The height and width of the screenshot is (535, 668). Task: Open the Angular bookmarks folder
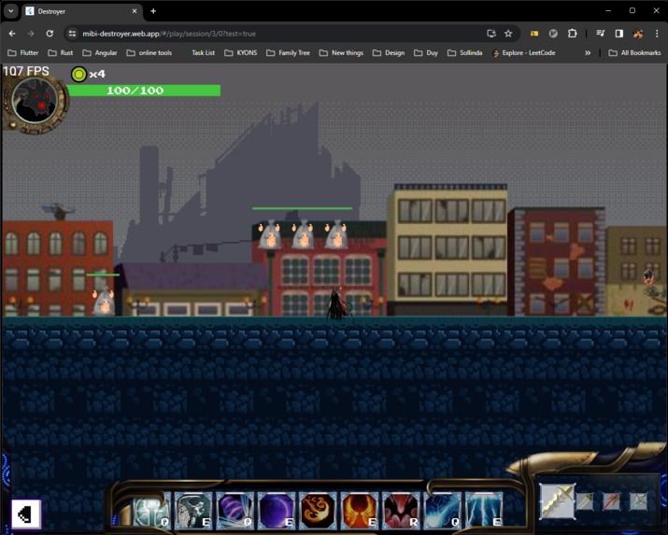100,53
